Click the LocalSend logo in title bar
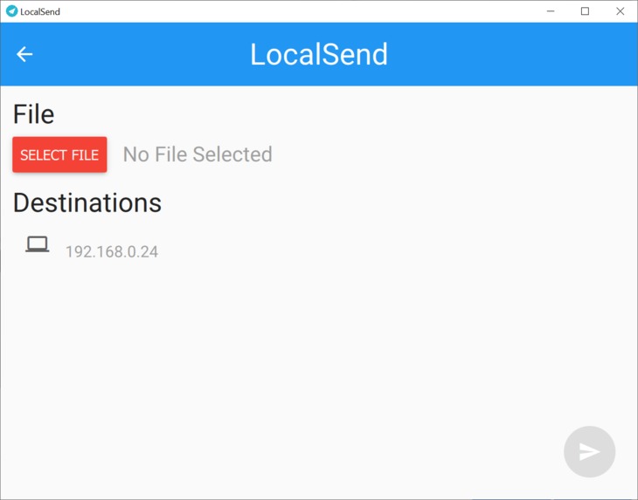Image resolution: width=638 pixels, height=500 pixels. click(x=12, y=11)
